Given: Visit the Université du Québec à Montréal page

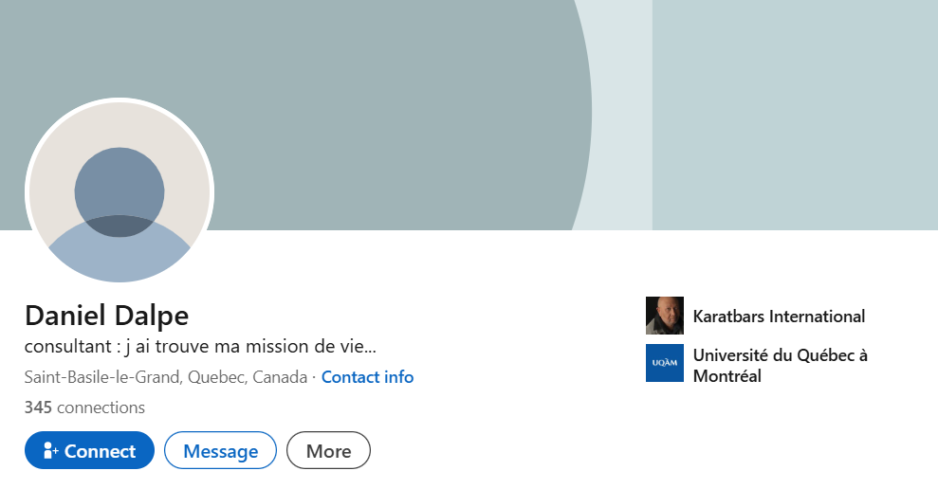Looking at the screenshot, I should (780, 355).
